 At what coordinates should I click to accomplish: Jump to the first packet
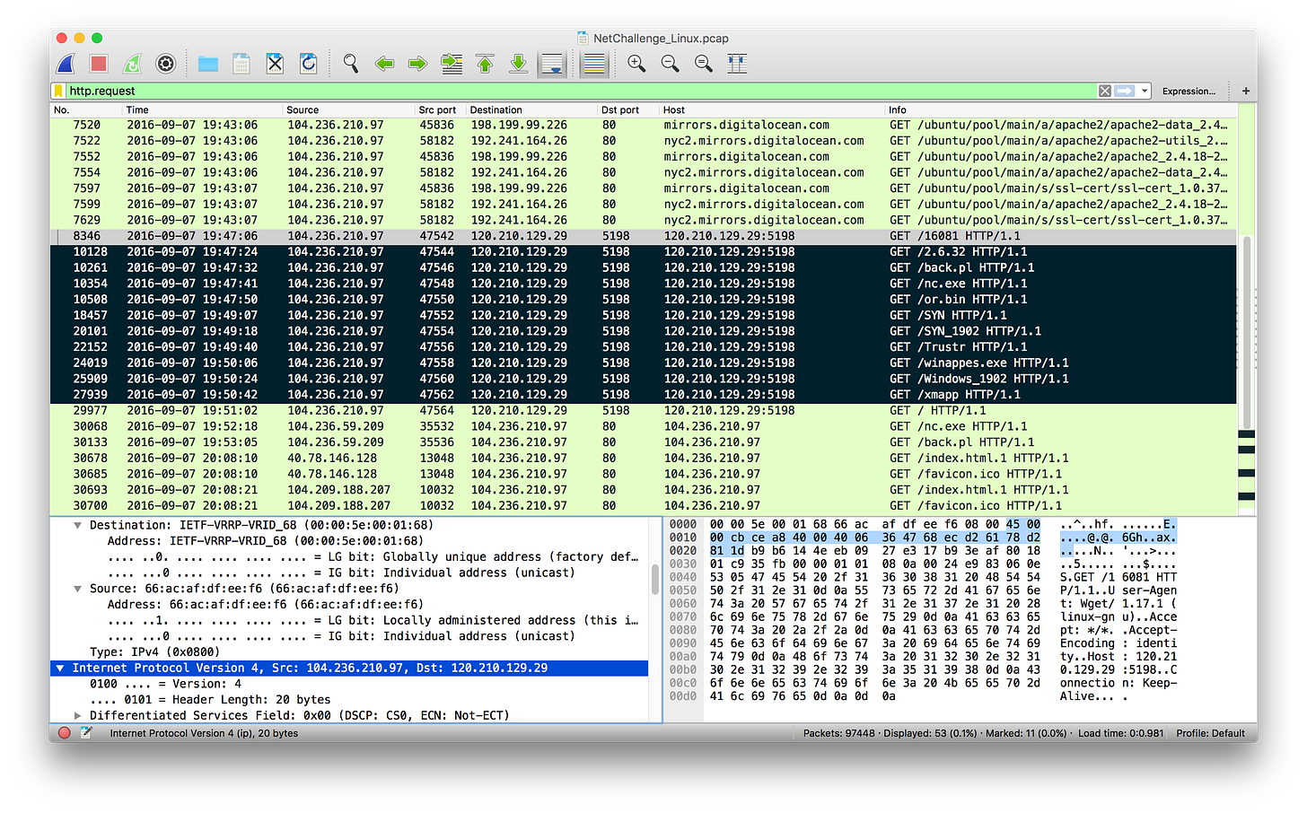point(485,64)
